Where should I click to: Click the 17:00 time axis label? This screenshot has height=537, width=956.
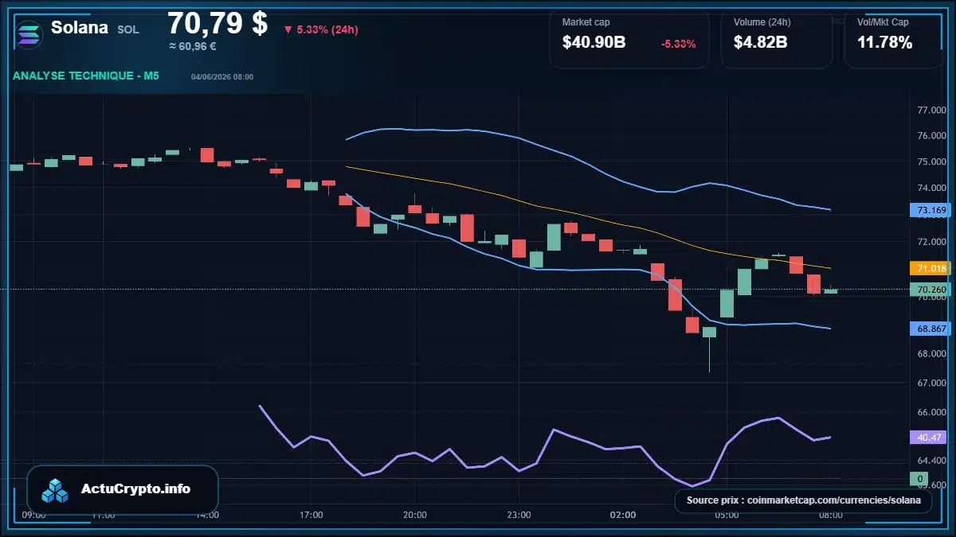(311, 516)
